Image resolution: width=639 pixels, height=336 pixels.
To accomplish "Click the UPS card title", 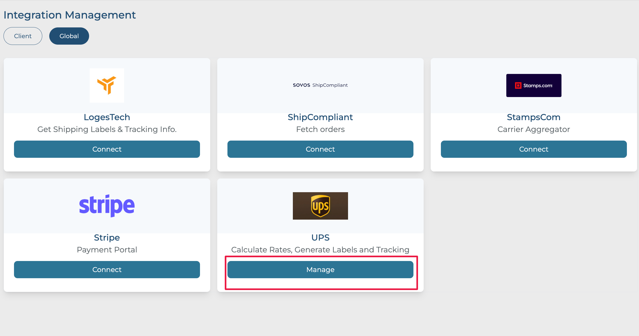I will (x=320, y=238).
